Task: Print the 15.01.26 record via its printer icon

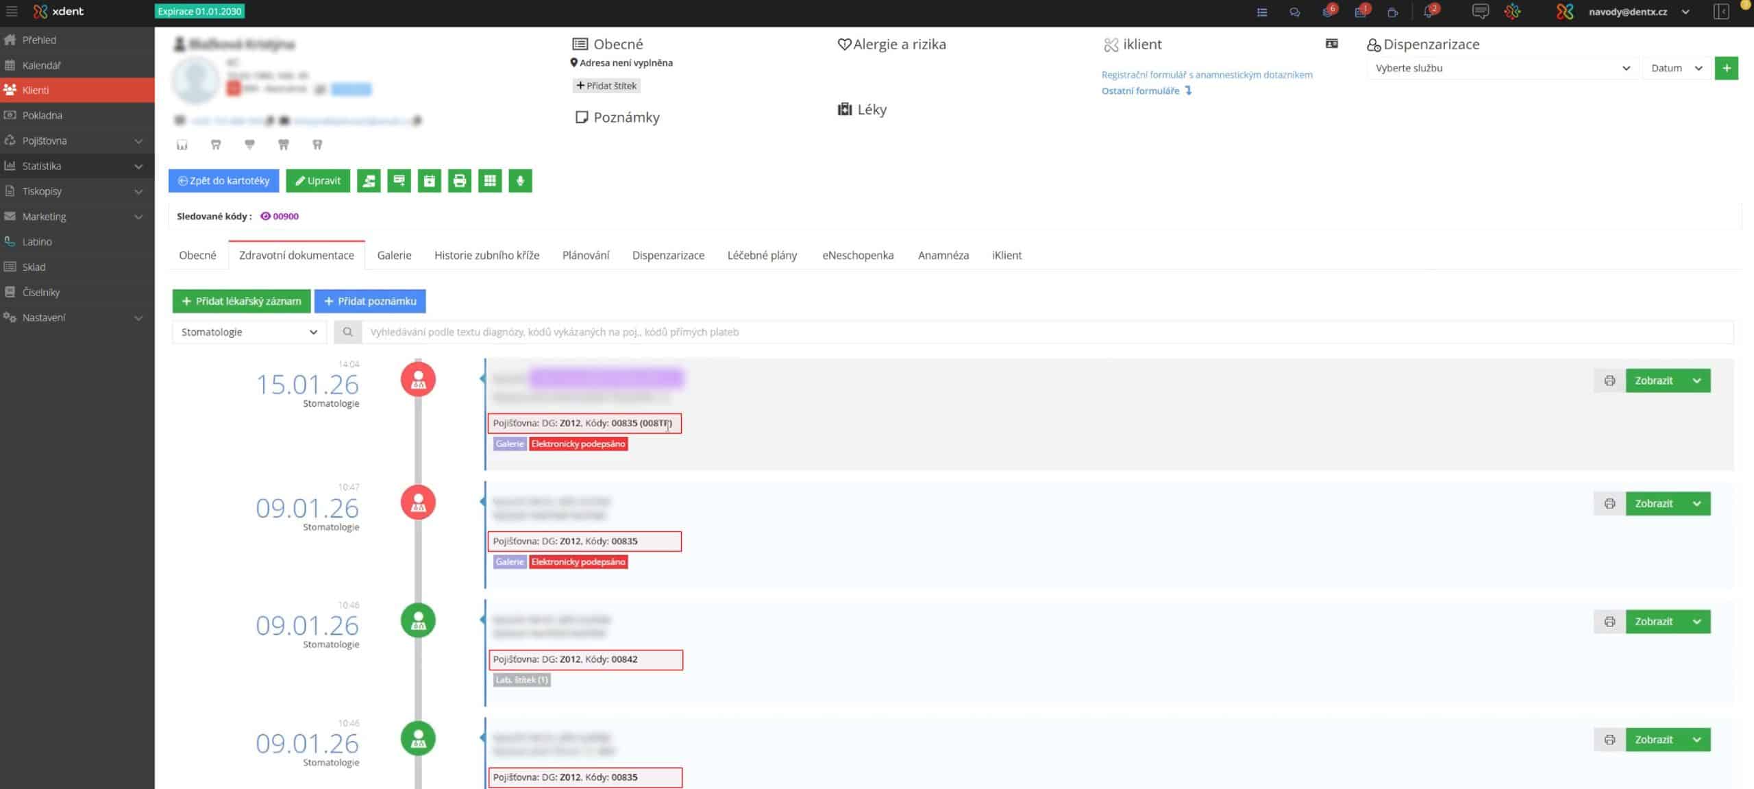Action: 1609,380
